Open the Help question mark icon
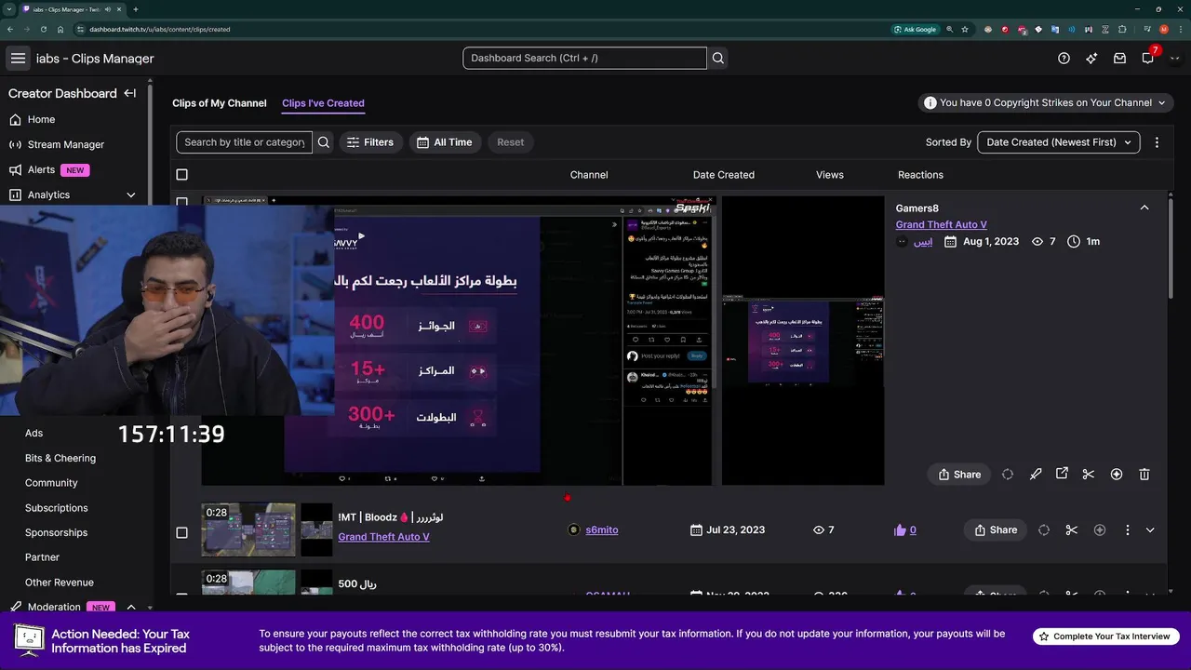The width and height of the screenshot is (1191, 670). pyautogui.click(x=1064, y=58)
